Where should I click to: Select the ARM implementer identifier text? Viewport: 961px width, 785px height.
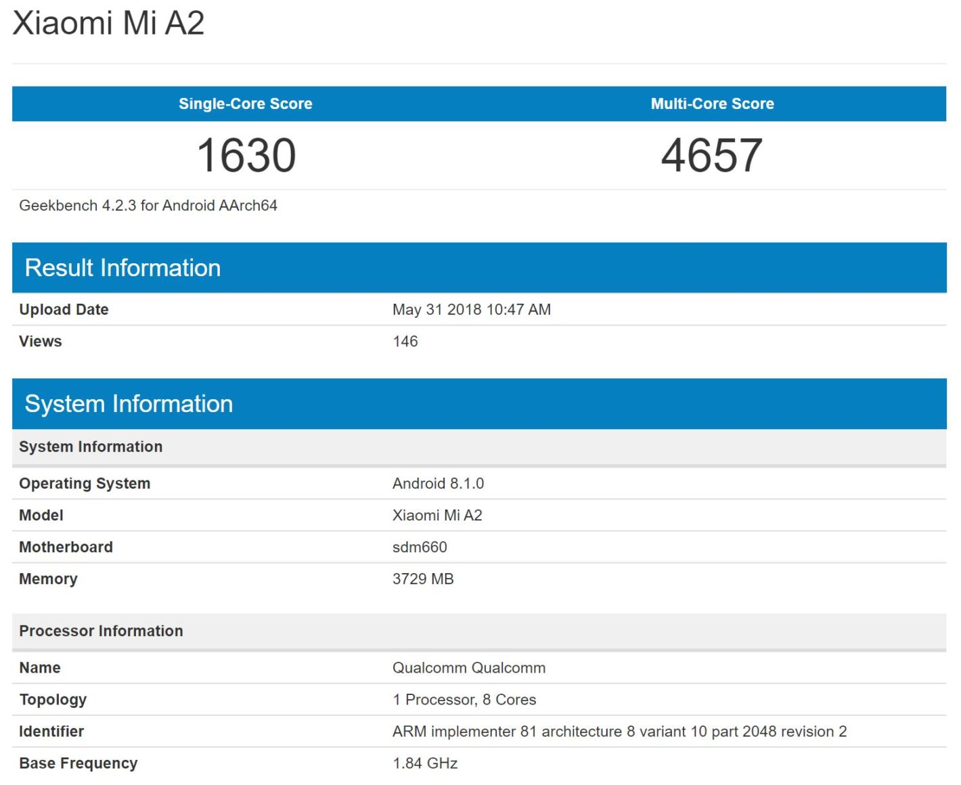click(x=619, y=732)
